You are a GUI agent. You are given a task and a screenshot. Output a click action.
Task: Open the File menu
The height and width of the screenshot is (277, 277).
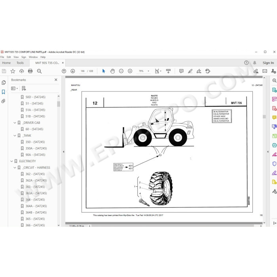point(2,57)
